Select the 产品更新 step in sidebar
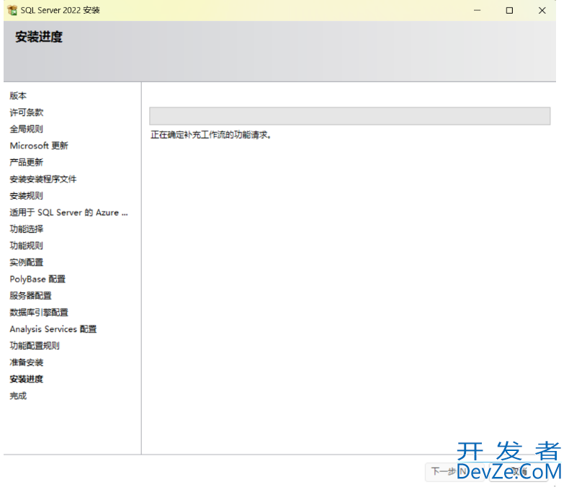Image resolution: width=569 pixels, height=487 pixels. point(27,163)
